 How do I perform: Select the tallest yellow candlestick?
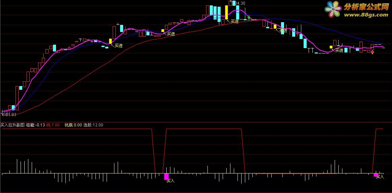point(226,12)
